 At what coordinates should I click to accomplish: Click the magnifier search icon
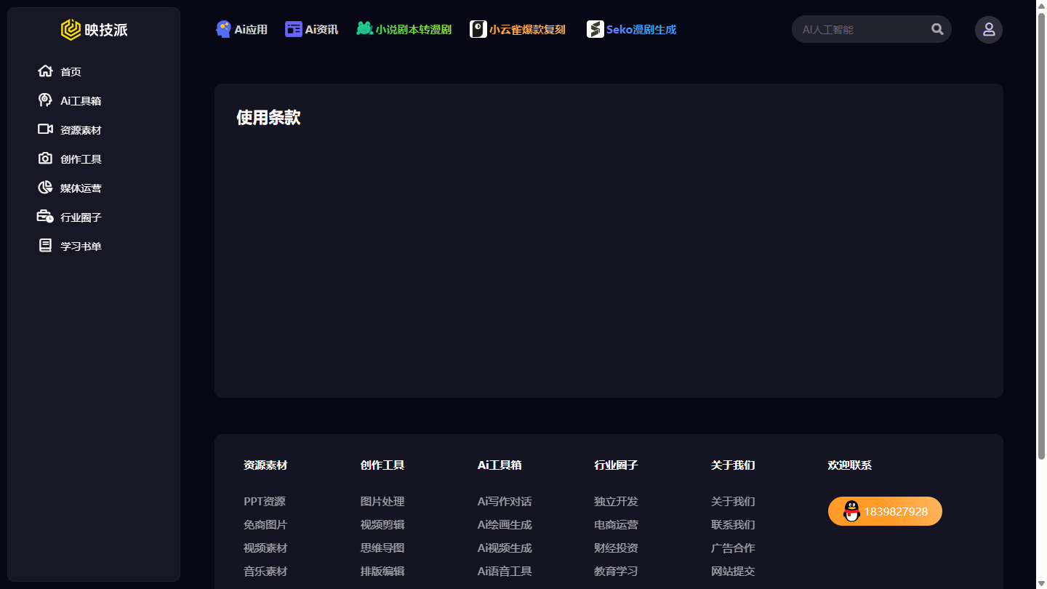tap(937, 29)
